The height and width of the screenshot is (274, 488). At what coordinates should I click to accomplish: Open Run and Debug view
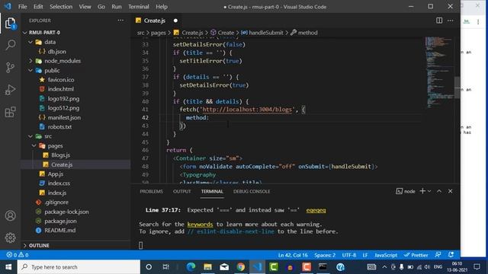pos(10,90)
